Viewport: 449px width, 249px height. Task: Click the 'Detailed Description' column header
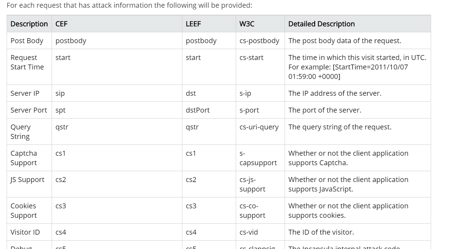click(321, 24)
